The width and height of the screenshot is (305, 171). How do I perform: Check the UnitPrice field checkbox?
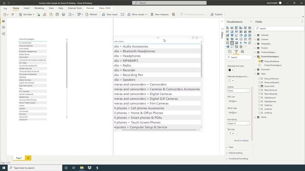click(260, 113)
